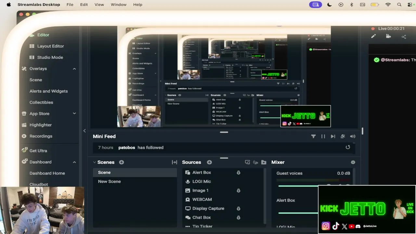Switch to Studio Mode
The image size is (416, 234).
click(50, 57)
